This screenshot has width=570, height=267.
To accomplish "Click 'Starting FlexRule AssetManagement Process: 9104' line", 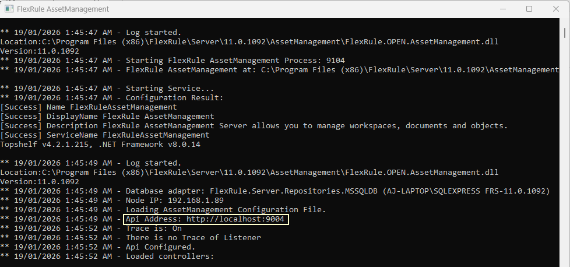I will [x=173, y=61].
